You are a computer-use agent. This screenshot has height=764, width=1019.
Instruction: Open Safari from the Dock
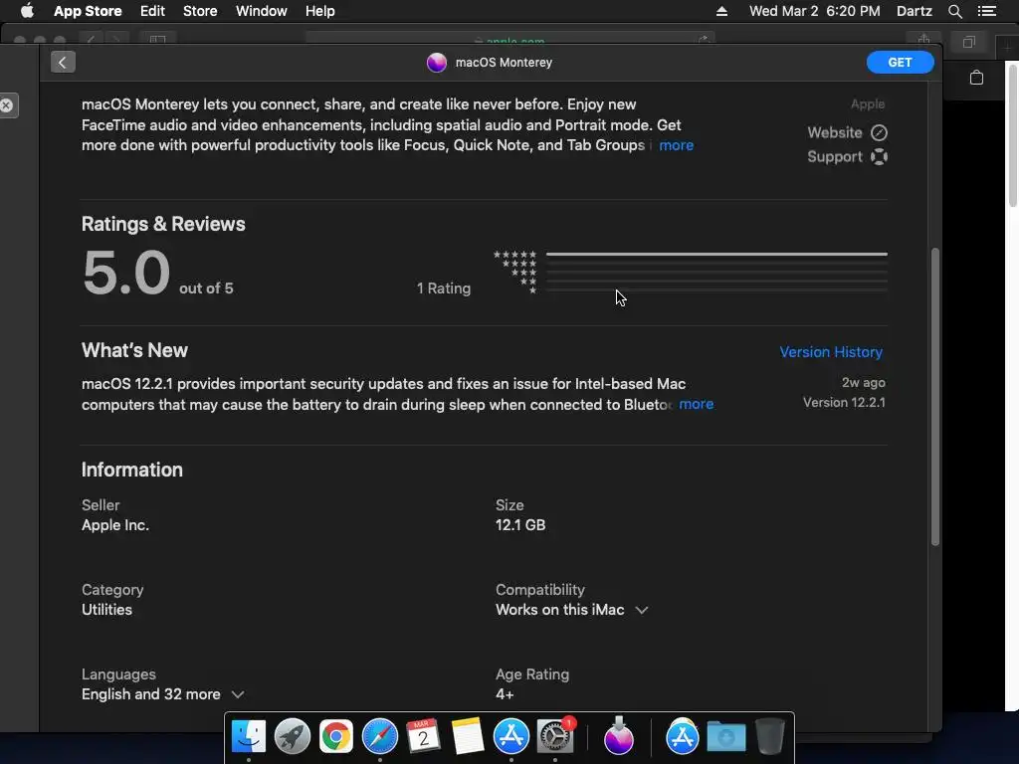coord(380,737)
